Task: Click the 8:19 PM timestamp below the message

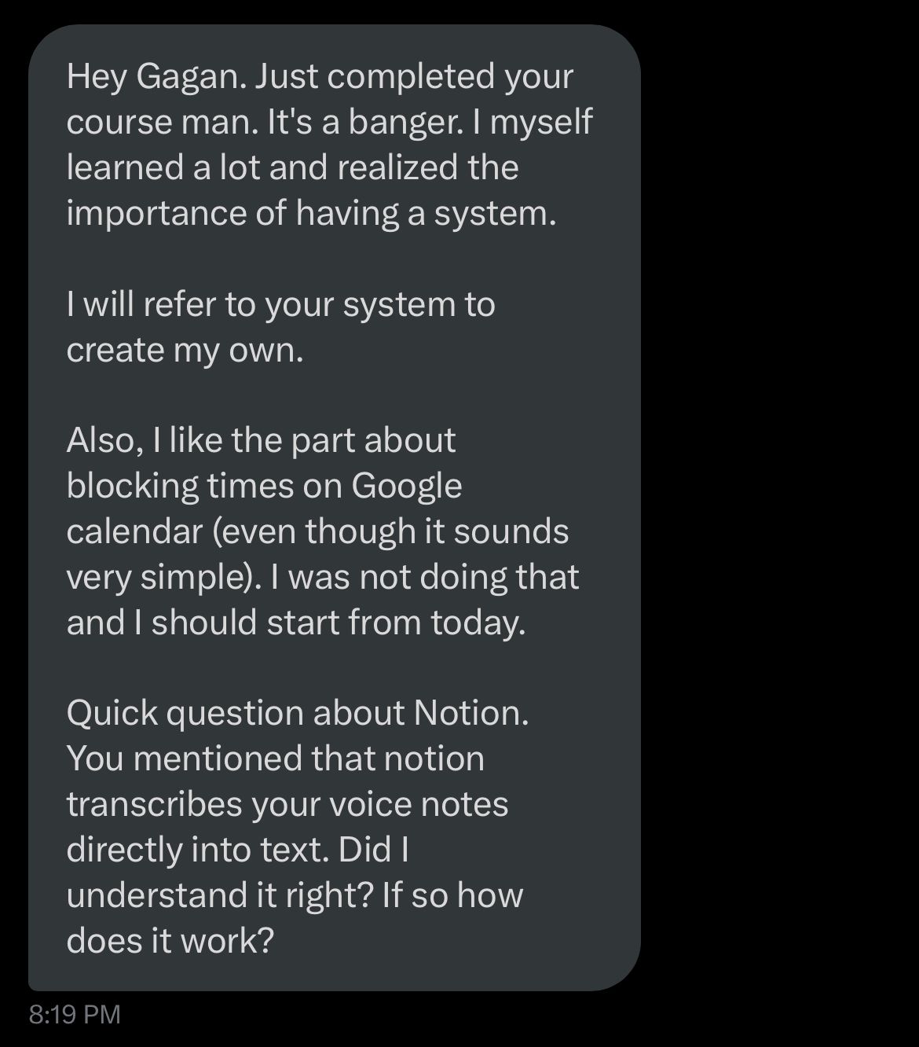Action: point(75,1014)
